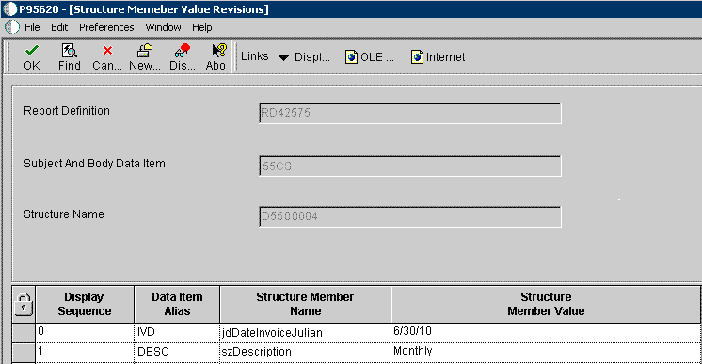This screenshot has width=702, height=364.
Task: Click the application icon beside File menu
Action: pos(12,27)
